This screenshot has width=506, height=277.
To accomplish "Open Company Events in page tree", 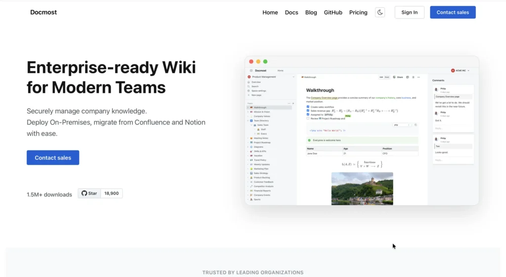I will point(262,195).
